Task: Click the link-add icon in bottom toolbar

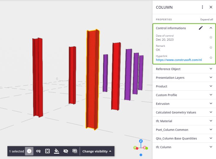Action: [x=38, y=151]
